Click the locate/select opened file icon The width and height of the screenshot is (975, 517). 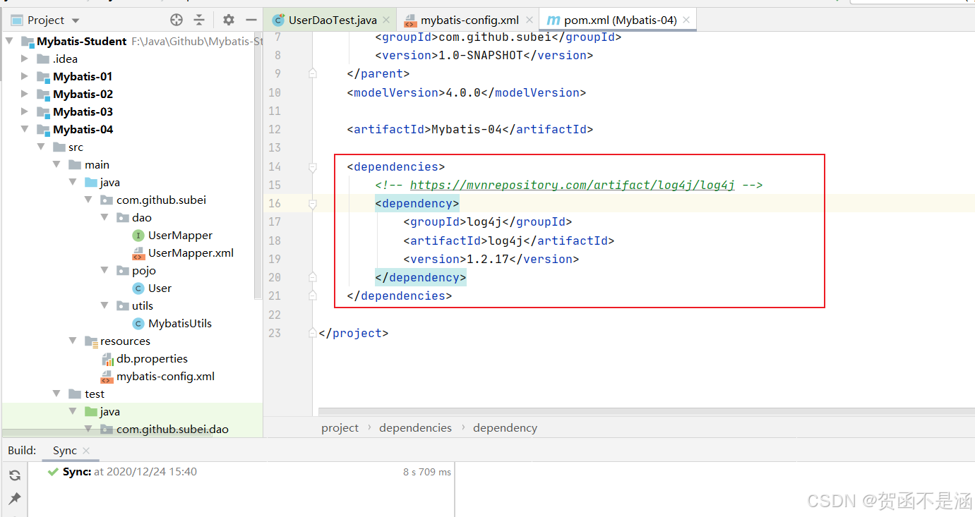point(177,20)
